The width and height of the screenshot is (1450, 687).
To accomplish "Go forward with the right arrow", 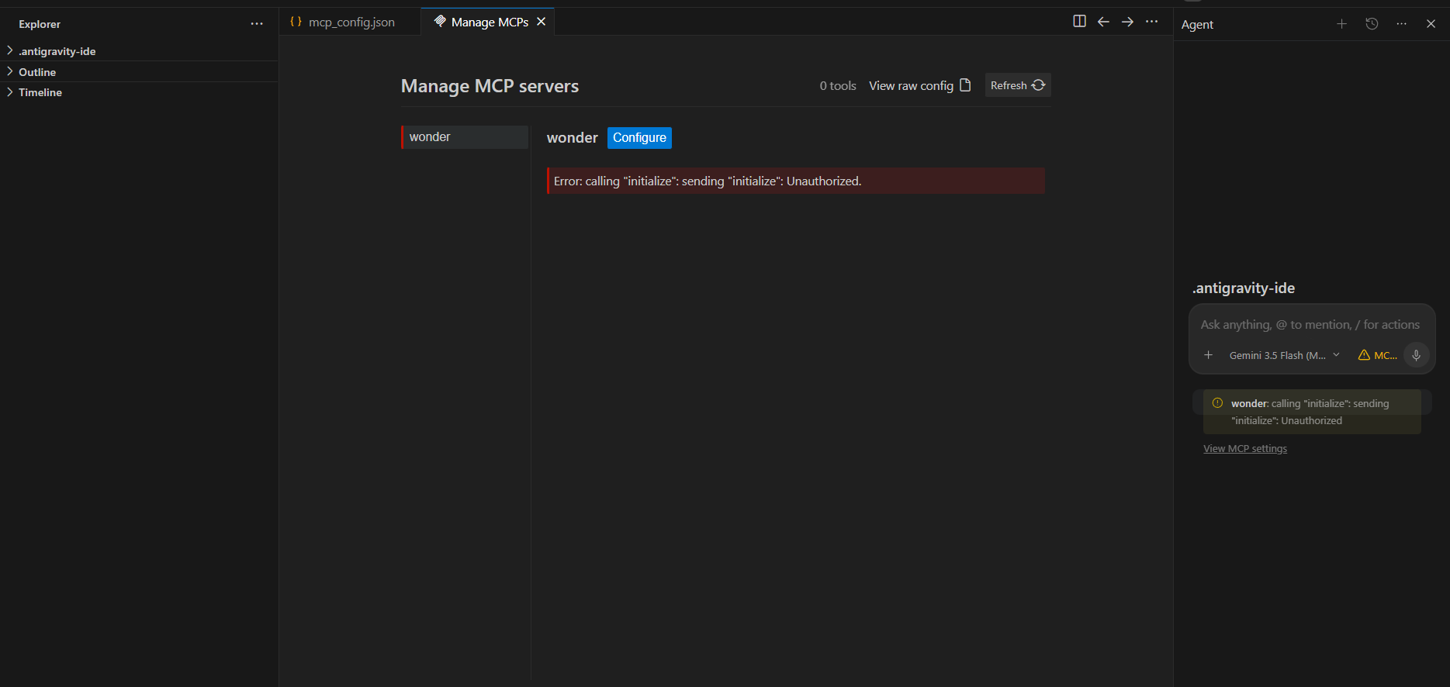I will tap(1127, 22).
